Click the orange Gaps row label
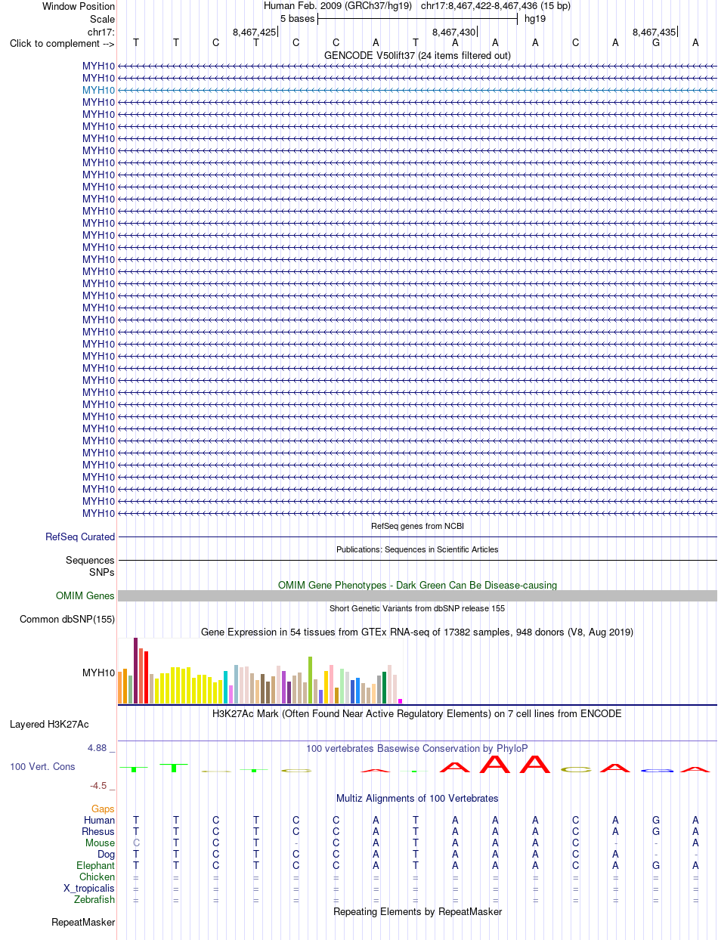Image resolution: width=718 pixels, height=940 pixels. click(103, 809)
